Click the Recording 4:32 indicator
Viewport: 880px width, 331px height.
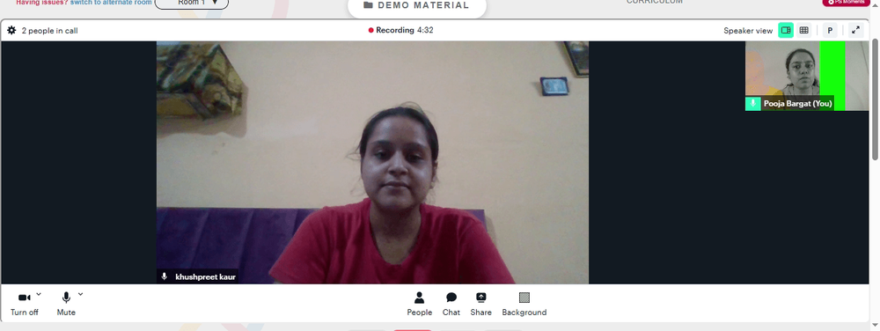400,30
